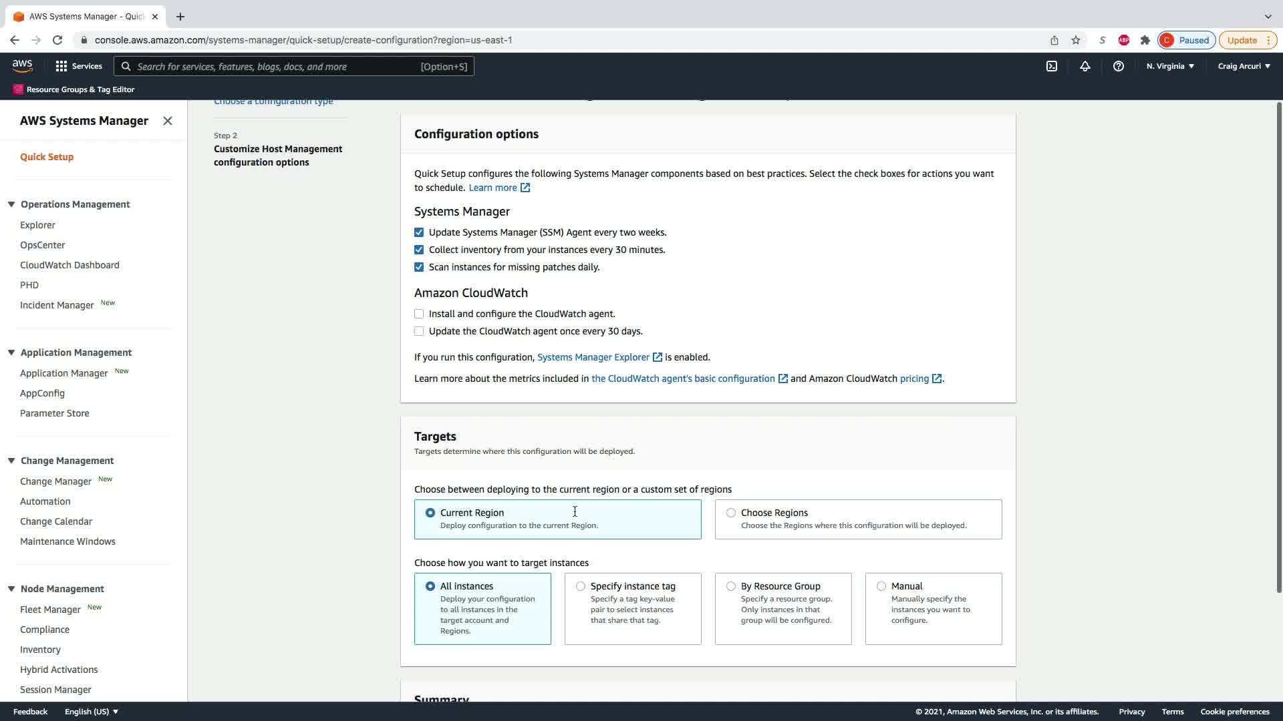Uncheck Update Systems Manager Agent checkbox
Viewport: 1283px width, 721px height.
click(x=419, y=232)
